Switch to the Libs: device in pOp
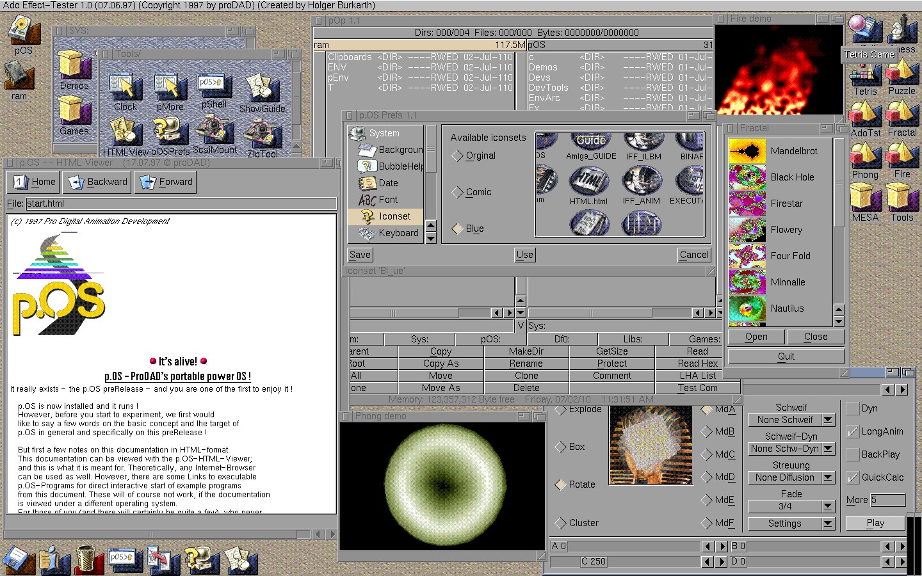The width and height of the screenshot is (922, 576). [x=633, y=339]
